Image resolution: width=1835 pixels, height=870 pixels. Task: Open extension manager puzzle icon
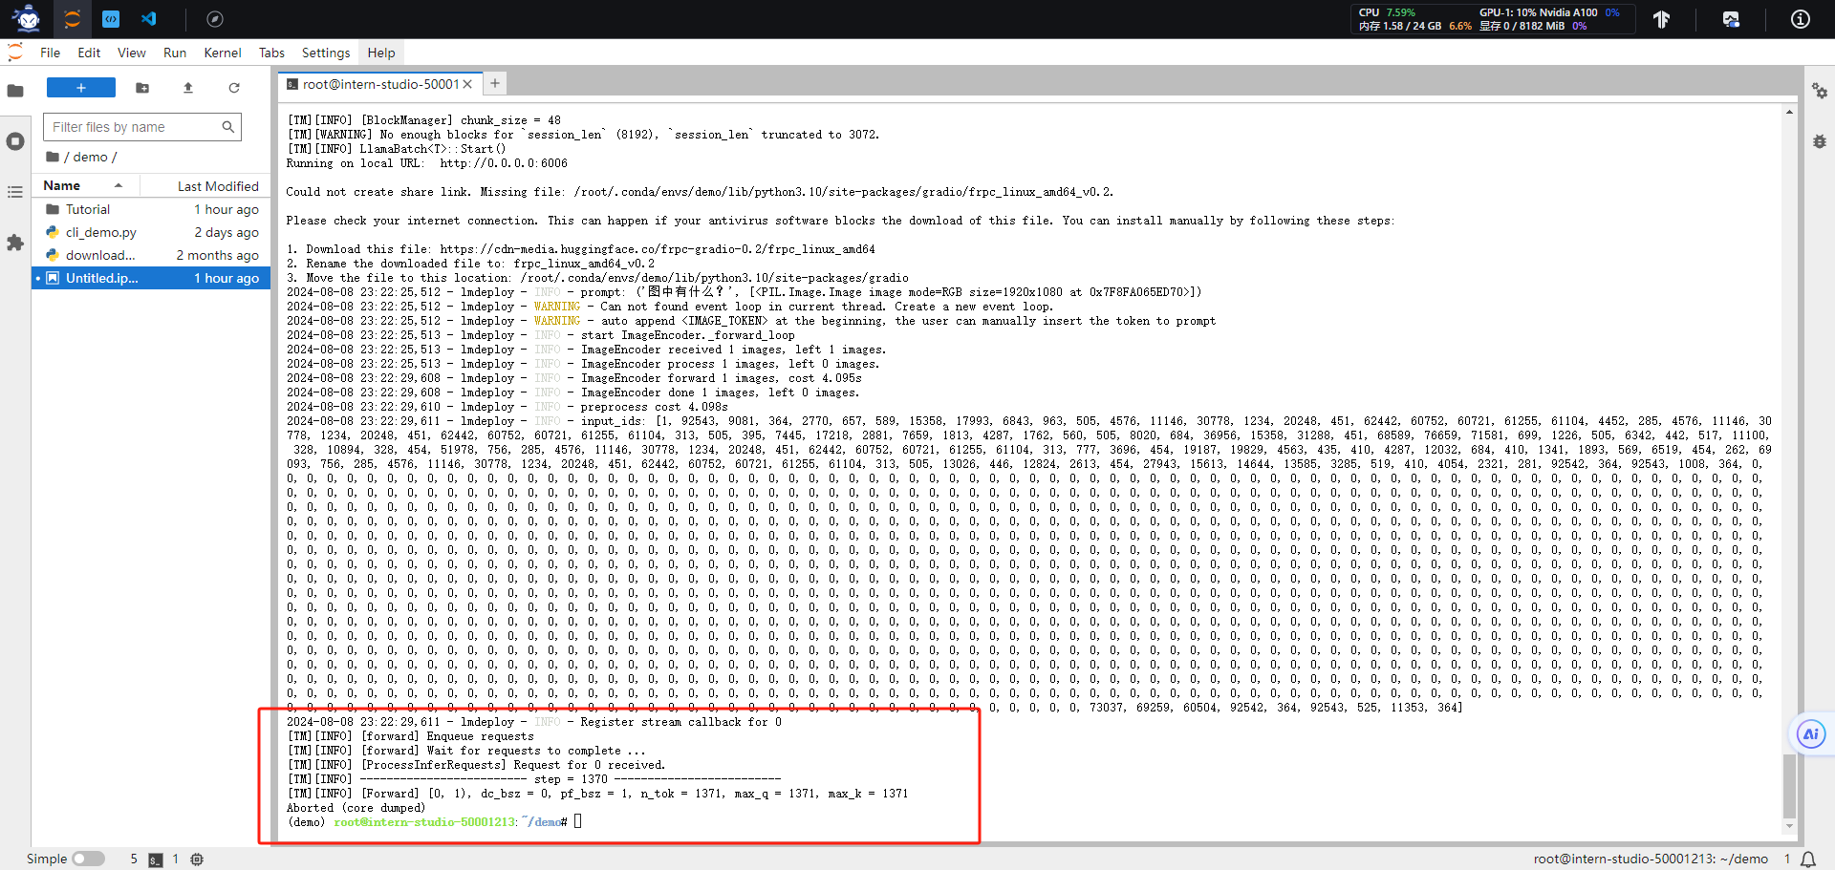pos(15,243)
